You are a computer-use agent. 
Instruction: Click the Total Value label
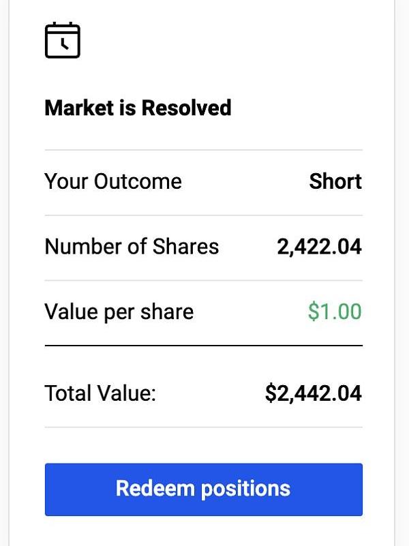(100, 393)
